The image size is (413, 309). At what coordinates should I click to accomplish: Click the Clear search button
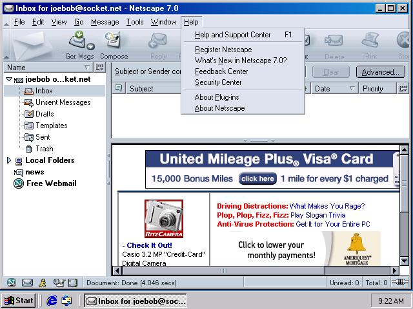[331, 72]
